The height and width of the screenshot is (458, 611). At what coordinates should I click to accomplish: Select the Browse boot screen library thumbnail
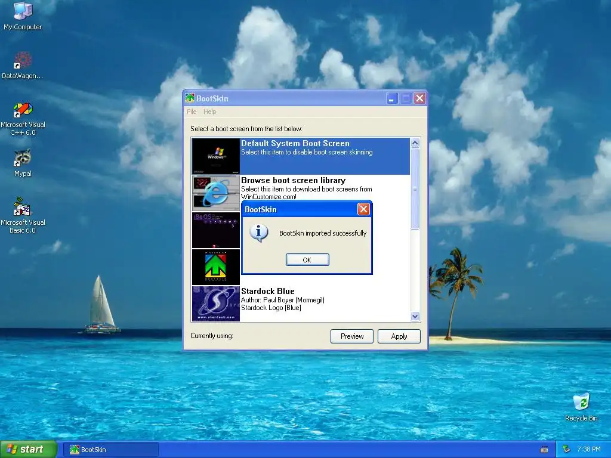216,193
